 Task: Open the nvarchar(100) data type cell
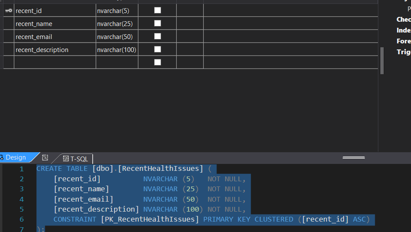click(x=117, y=49)
